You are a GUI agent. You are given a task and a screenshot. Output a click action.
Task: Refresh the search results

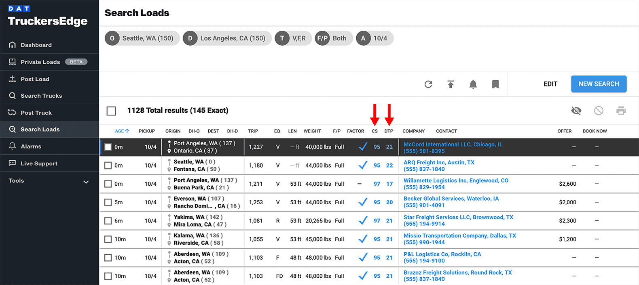pos(428,84)
